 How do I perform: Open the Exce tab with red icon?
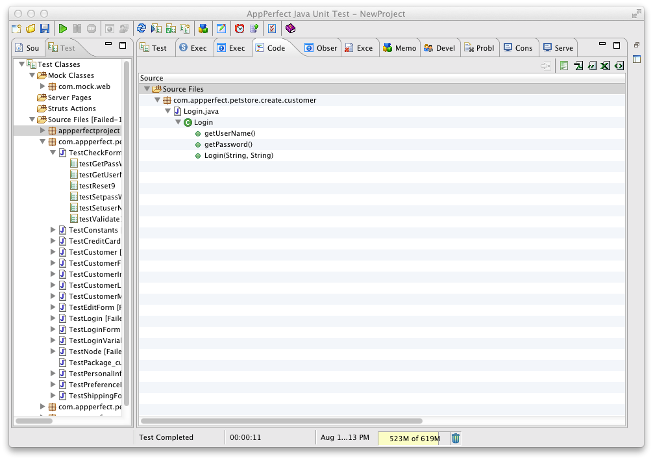pyautogui.click(x=360, y=48)
